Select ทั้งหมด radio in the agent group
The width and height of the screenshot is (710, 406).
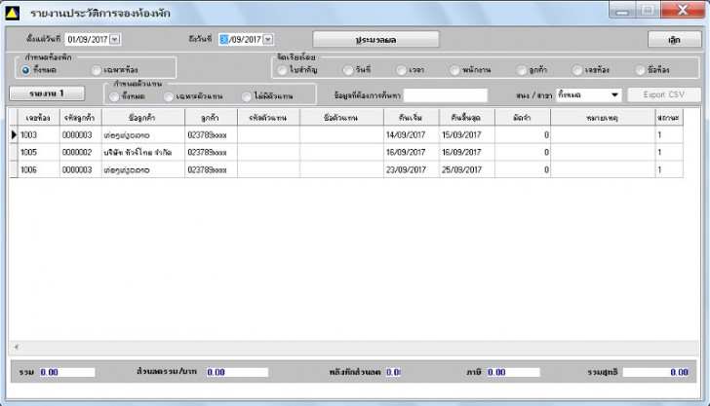point(114,96)
